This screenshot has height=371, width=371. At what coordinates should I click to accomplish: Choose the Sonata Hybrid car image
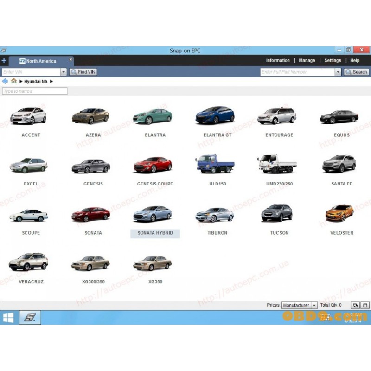click(x=153, y=214)
